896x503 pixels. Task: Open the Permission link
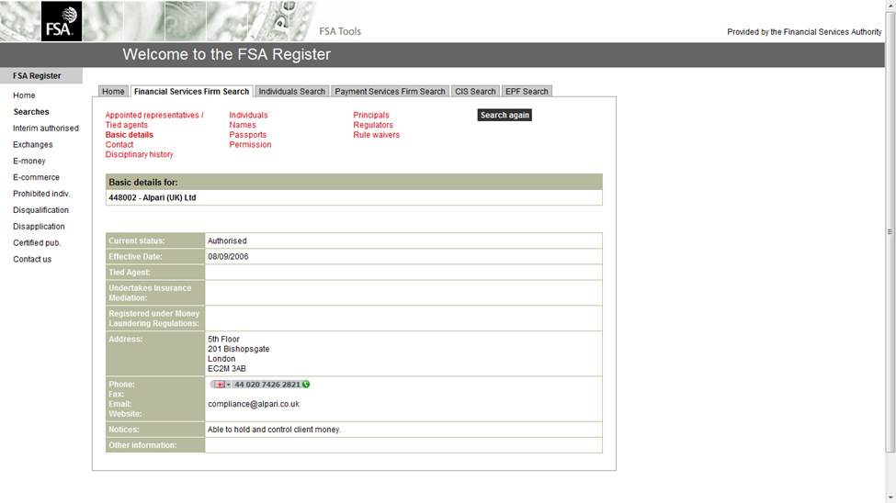(250, 144)
